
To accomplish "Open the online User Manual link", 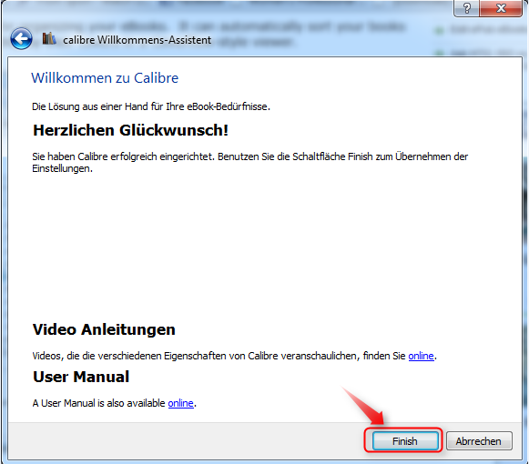I will pyautogui.click(x=180, y=403).
